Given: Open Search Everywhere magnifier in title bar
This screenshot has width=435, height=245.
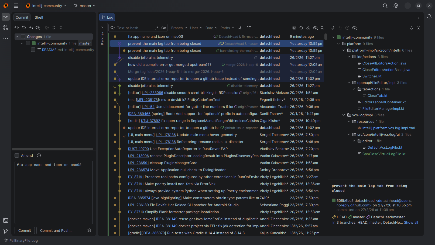Looking at the screenshot, I should click(x=385, y=6).
